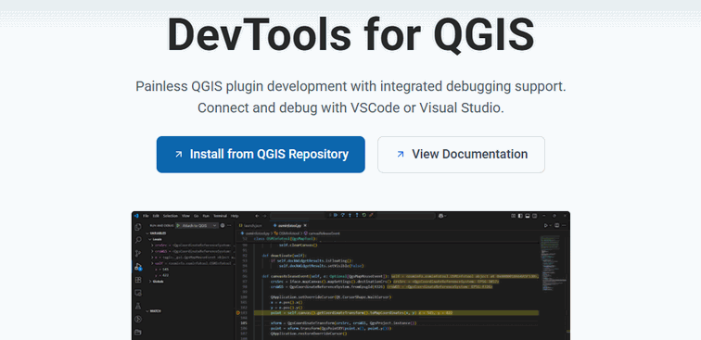Click the breakpoint marker on line 103
This screenshot has height=340, width=701.
tap(238, 313)
